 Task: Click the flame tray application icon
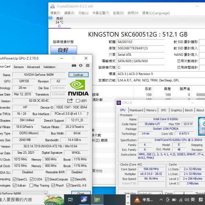(x=137, y=200)
